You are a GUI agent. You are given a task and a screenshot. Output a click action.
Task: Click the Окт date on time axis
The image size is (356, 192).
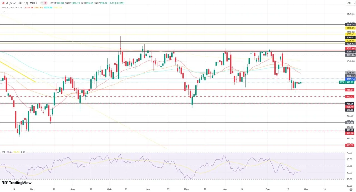(306, 189)
